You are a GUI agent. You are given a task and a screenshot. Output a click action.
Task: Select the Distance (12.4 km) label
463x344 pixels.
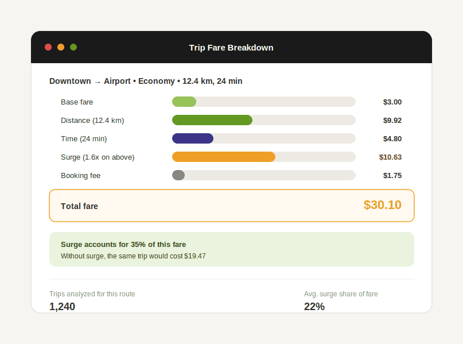(x=92, y=120)
